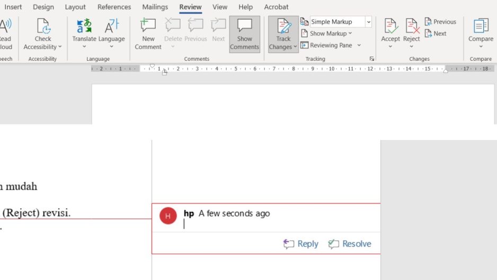The image size is (497, 280).
Task: Reject the tracked change
Action: point(411,30)
